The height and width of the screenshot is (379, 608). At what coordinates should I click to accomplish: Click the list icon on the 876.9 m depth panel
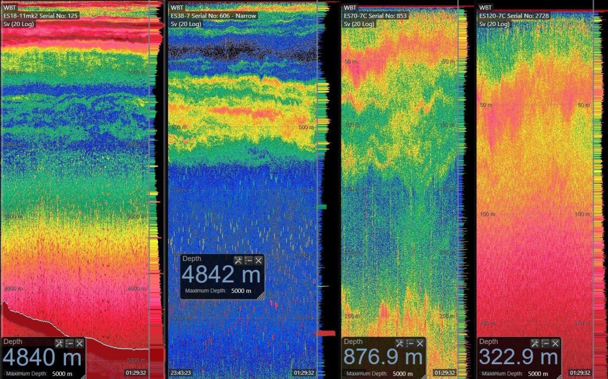point(410,343)
